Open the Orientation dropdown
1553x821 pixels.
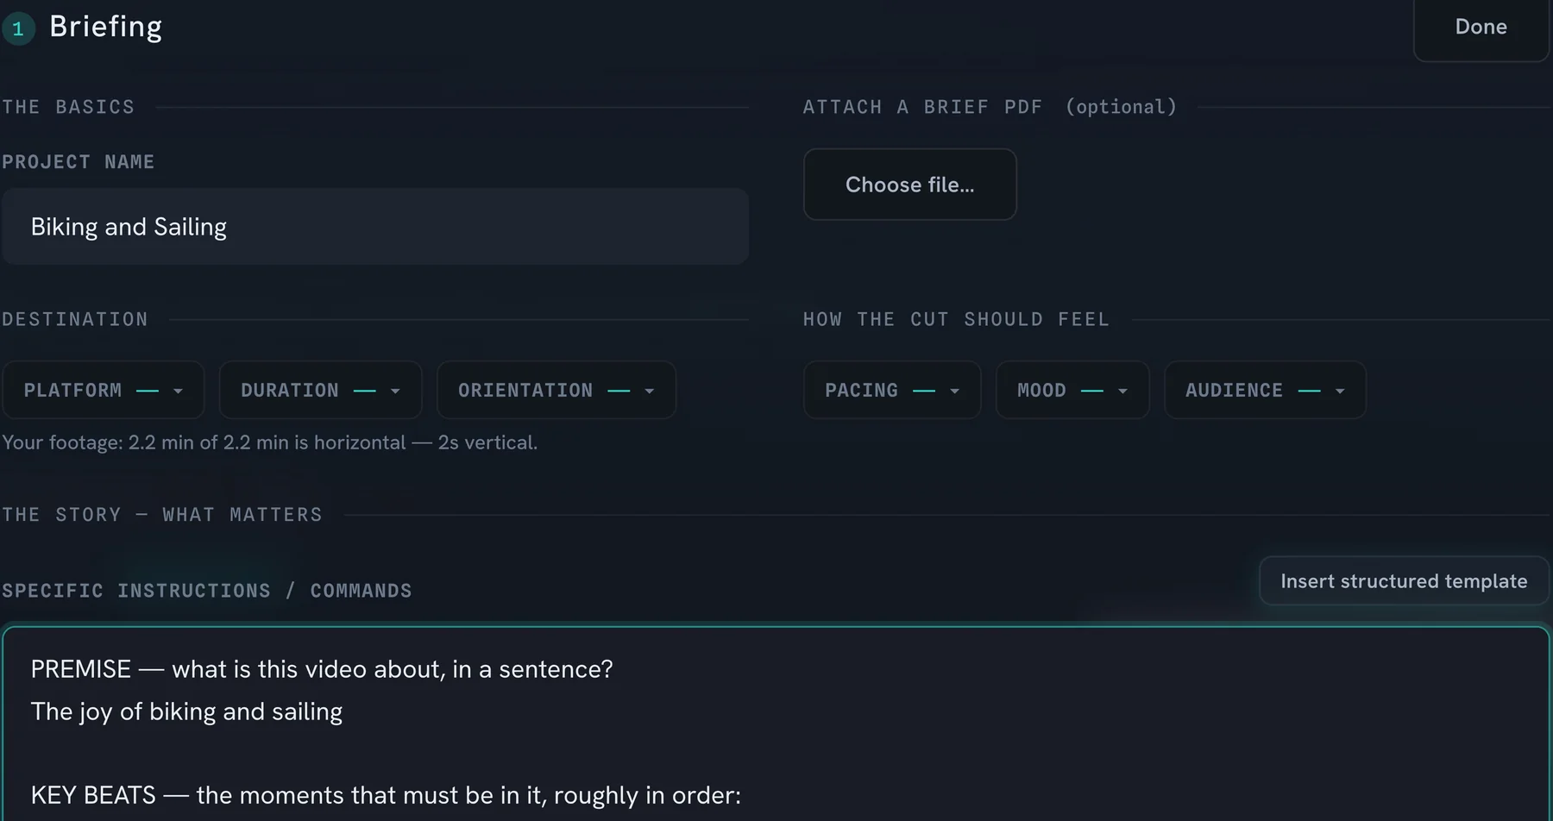point(556,390)
